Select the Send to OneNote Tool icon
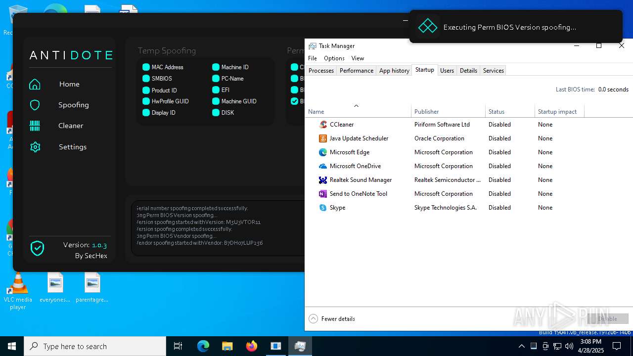Viewport: 633px width, 356px height. (x=323, y=194)
